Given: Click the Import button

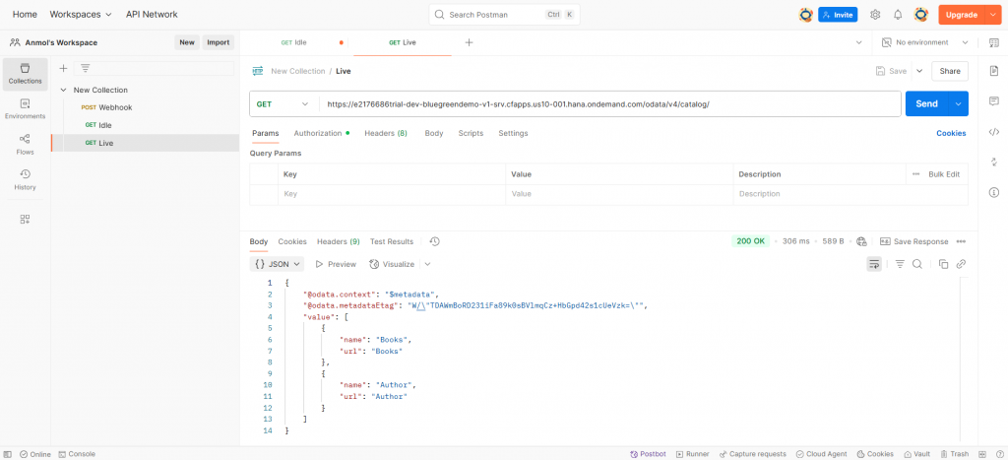Looking at the screenshot, I should (218, 42).
